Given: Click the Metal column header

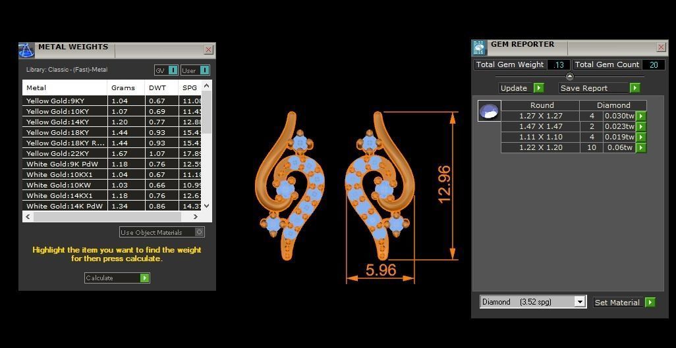Looking at the screenshot, I should 65,87.
